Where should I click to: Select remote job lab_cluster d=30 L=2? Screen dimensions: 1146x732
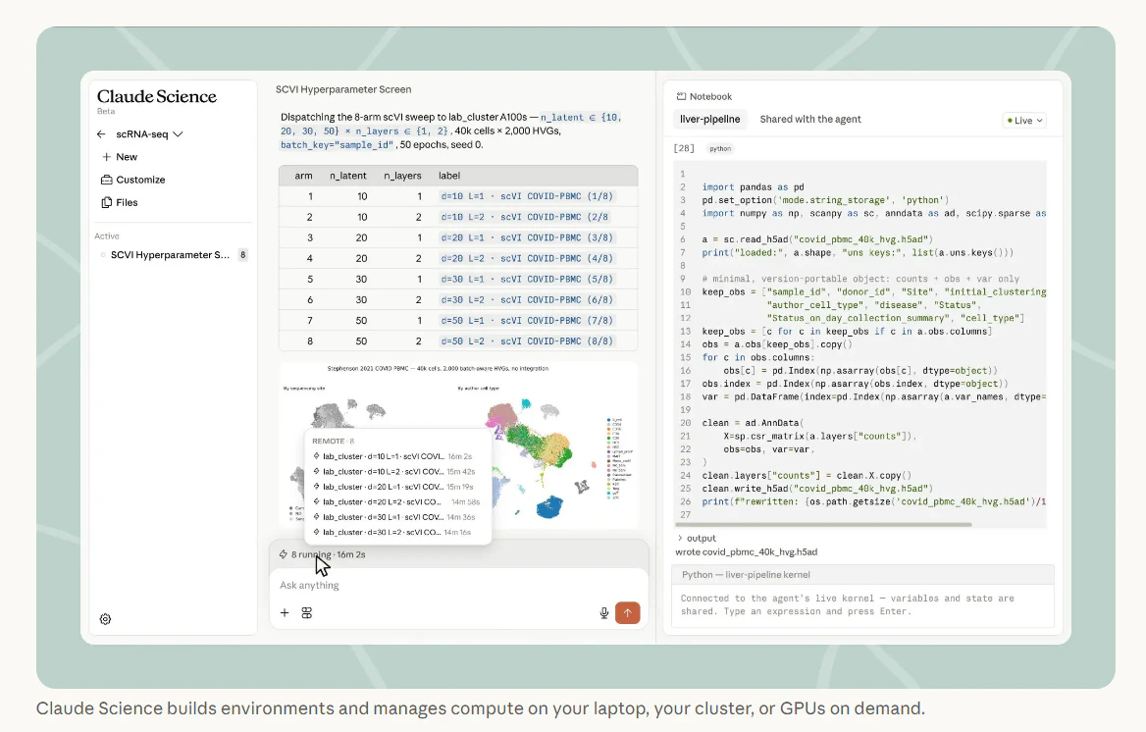pyautogui.click(x=393, y=532)
